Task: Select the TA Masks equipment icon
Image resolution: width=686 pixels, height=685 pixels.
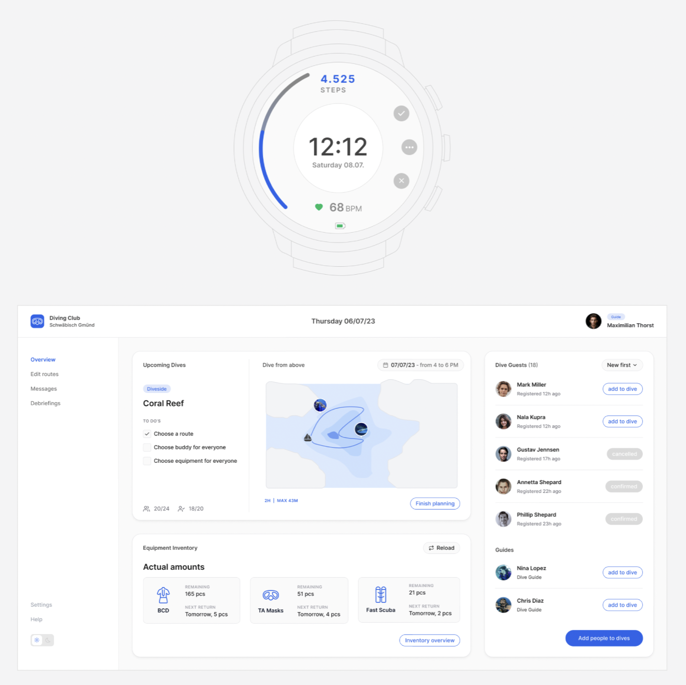Action: pos(271,595)
